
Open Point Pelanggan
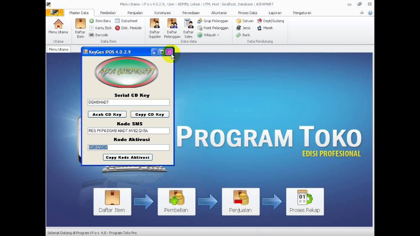(x=213, y=28)
